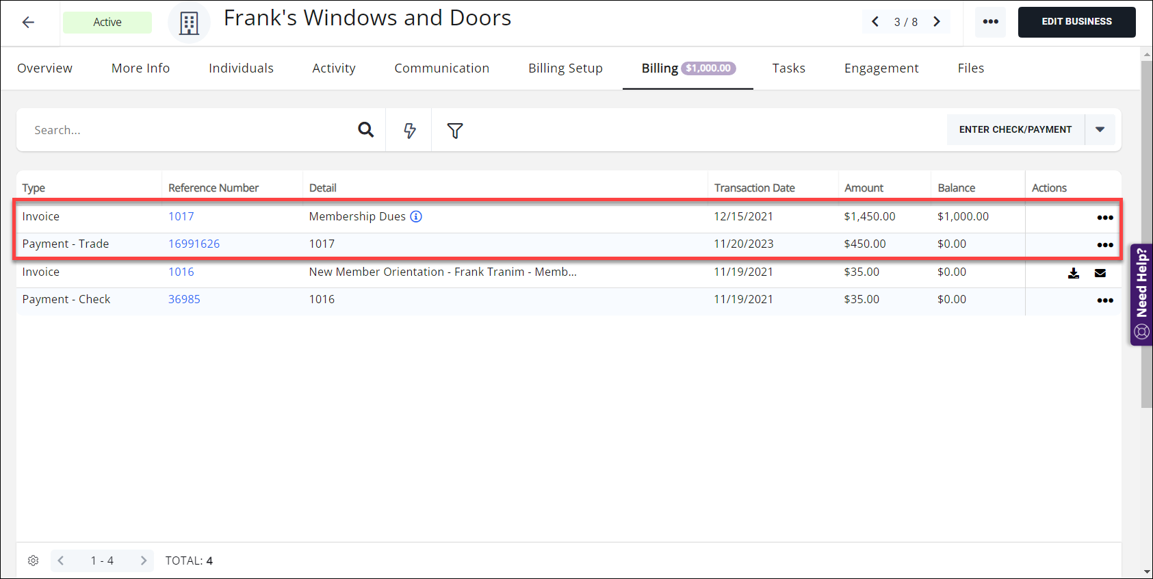Open quick actions lightning bolt icon
This screenshot has height=579, width=1153.
(x=409, y=130)
